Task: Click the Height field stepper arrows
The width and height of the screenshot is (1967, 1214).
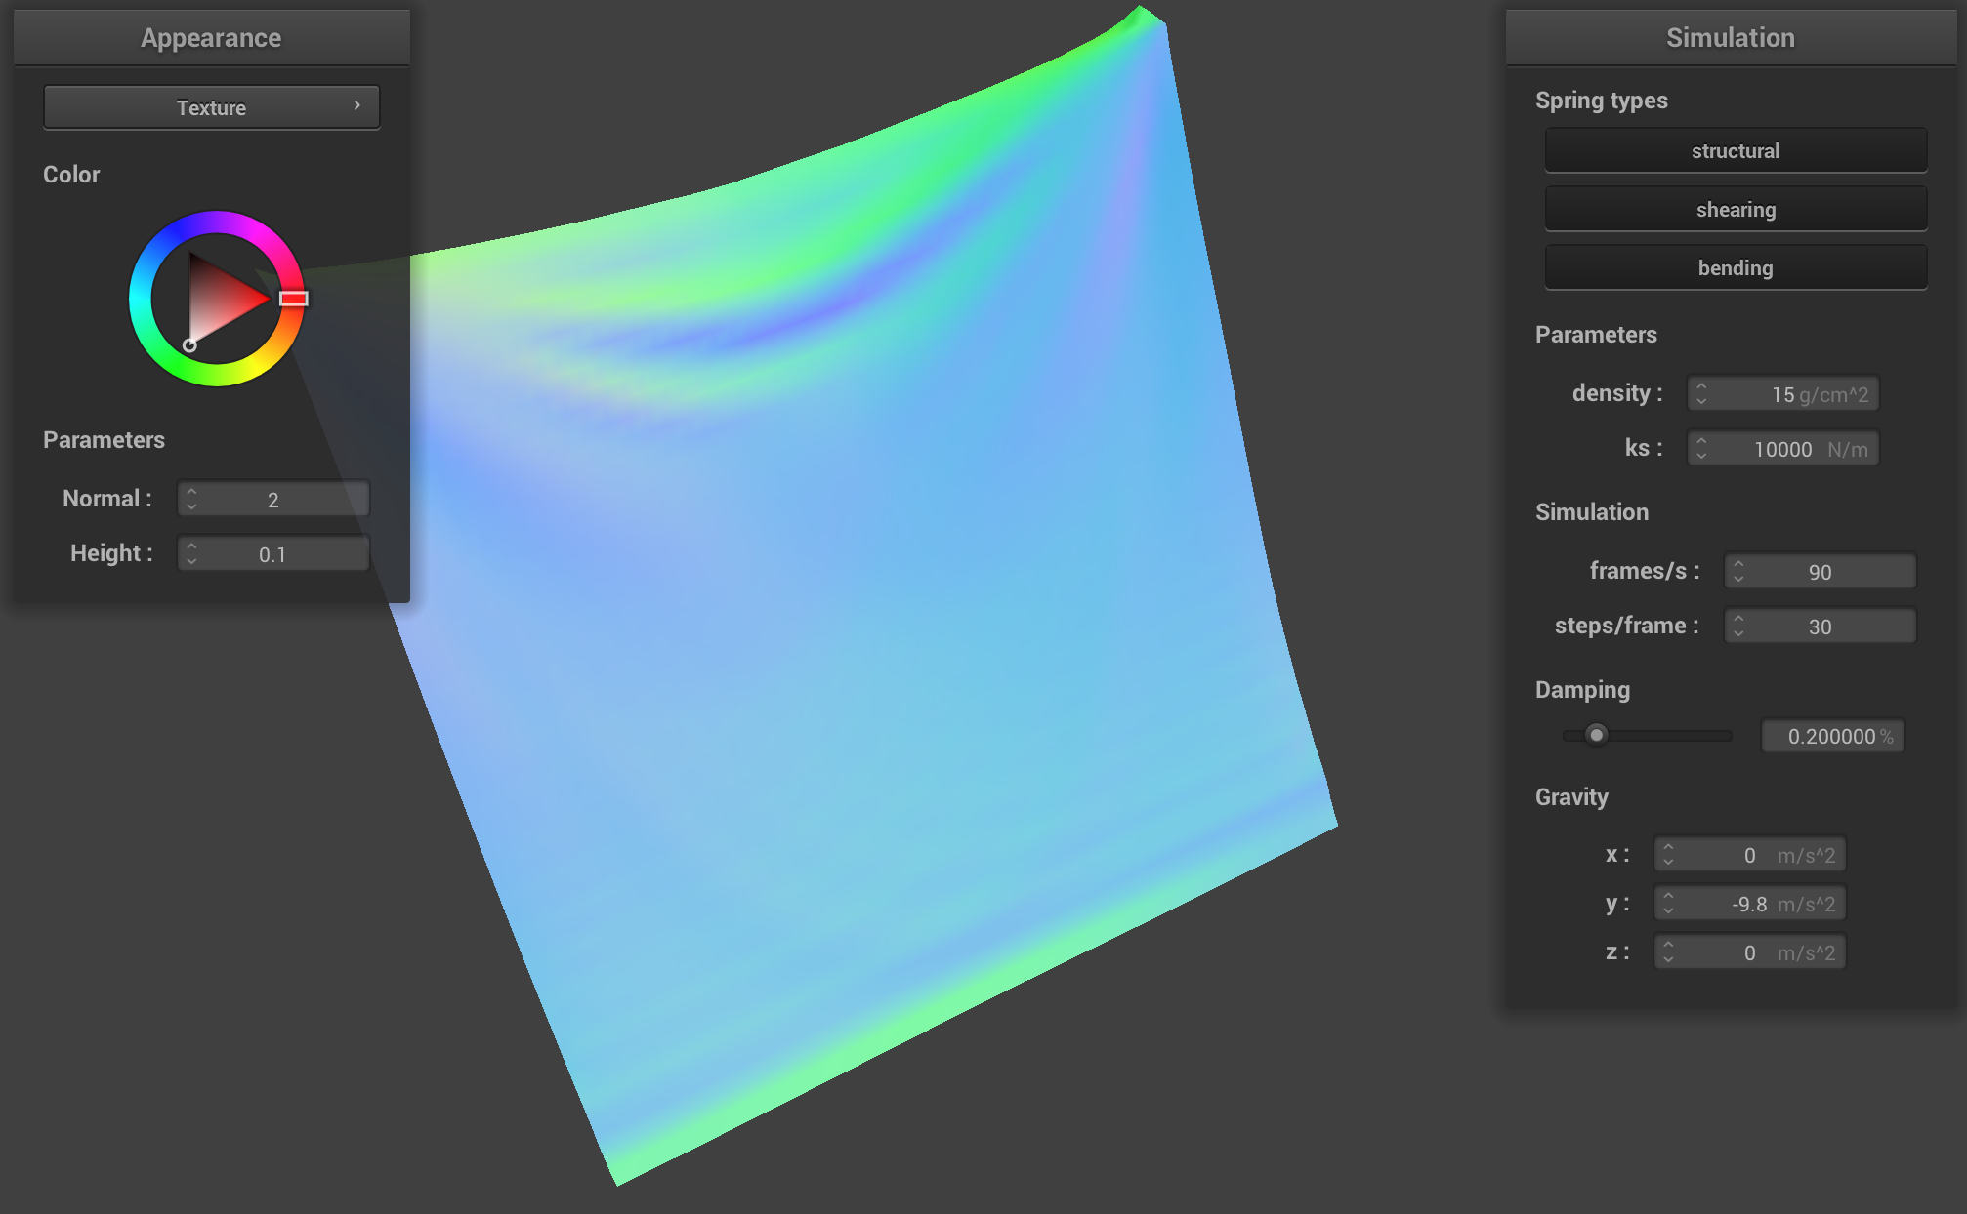Action: [191, 553]
